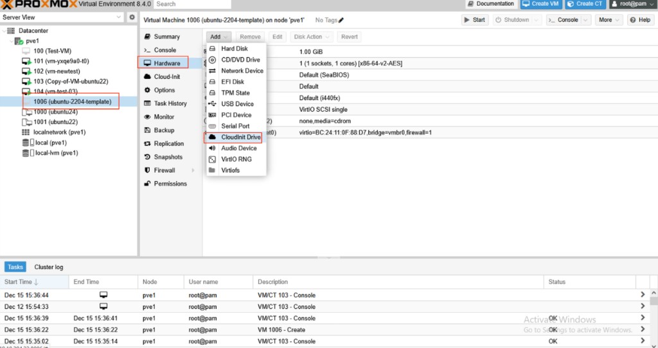Viewport: 658px width, 348px height.
Task: Open the Task History section
Action: (171, 103)
